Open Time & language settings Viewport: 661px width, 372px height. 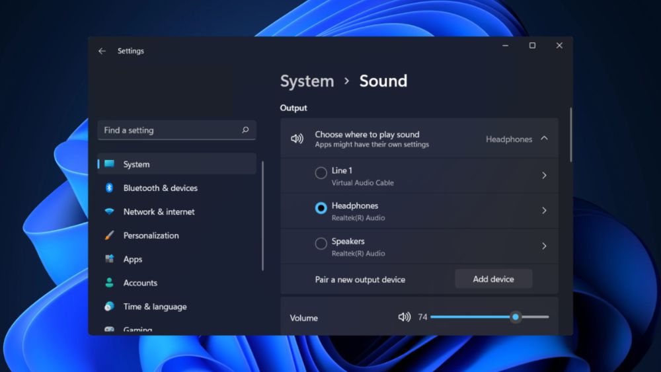click(x=176, y=307)
